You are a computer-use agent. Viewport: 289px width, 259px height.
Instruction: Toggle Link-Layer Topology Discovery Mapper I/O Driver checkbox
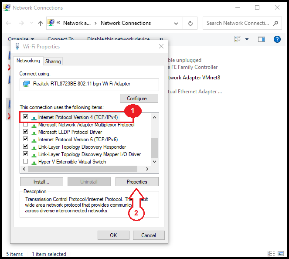[x=25, y=154]
